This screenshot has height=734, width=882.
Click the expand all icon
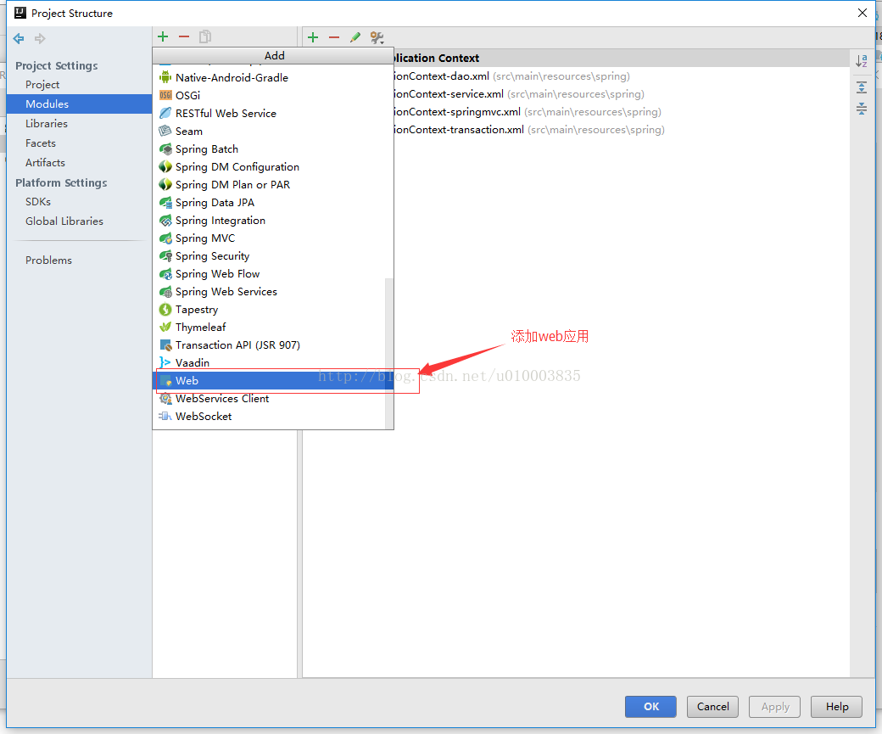861,87
